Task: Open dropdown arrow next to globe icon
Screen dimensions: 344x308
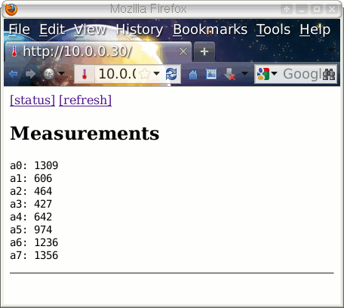Action: [62, 73]
